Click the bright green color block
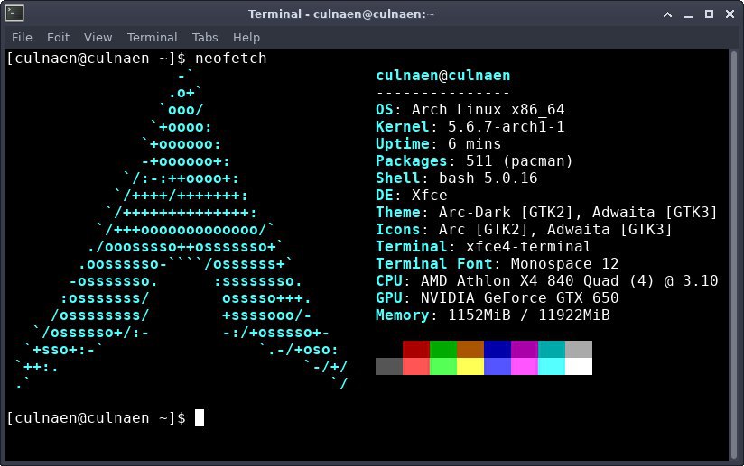Image resolution: width=744 pixels, height=466 pixels. click(x=443, y=366)
